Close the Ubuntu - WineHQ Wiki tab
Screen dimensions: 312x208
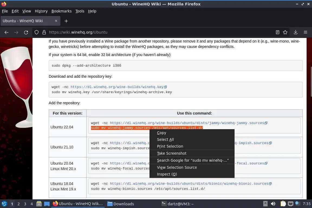[56, 21]
